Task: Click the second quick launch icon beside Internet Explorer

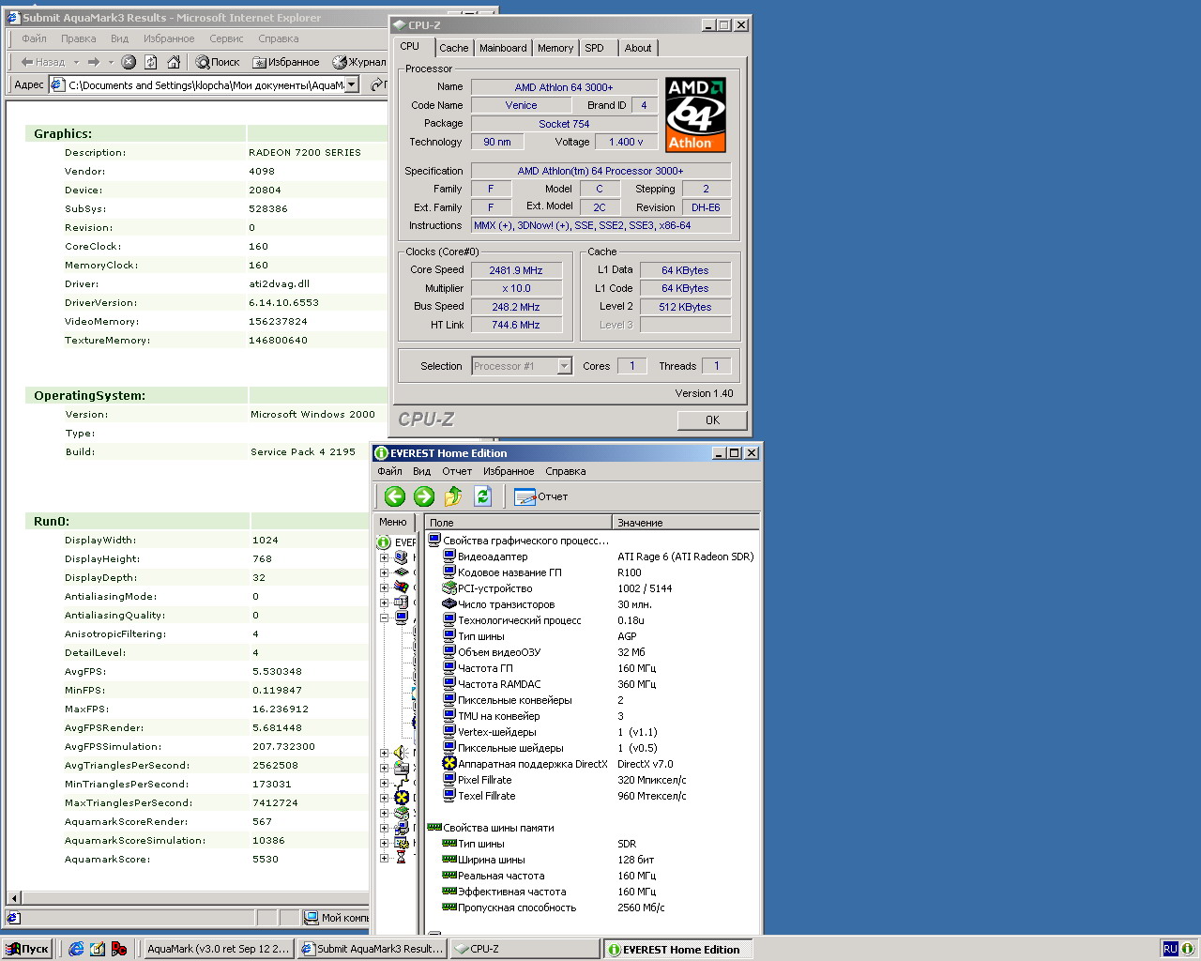Action: pyautogui.click(x=98, y=949)
